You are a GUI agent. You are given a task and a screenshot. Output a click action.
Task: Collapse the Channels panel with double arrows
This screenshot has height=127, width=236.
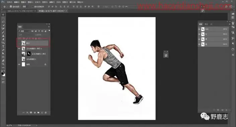[x=227, y=22]
